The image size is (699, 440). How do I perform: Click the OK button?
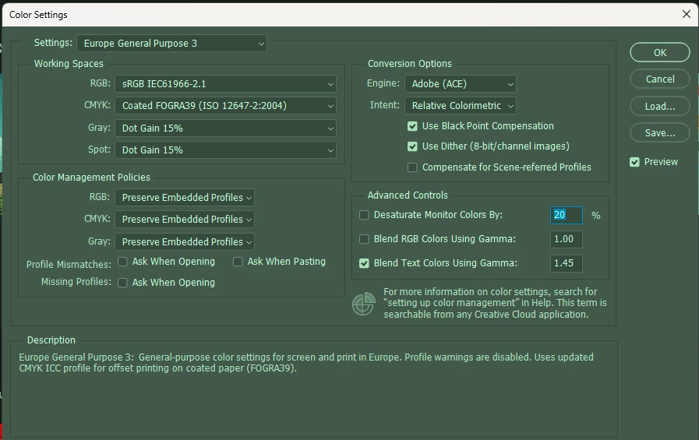click(x=660, y=52)
